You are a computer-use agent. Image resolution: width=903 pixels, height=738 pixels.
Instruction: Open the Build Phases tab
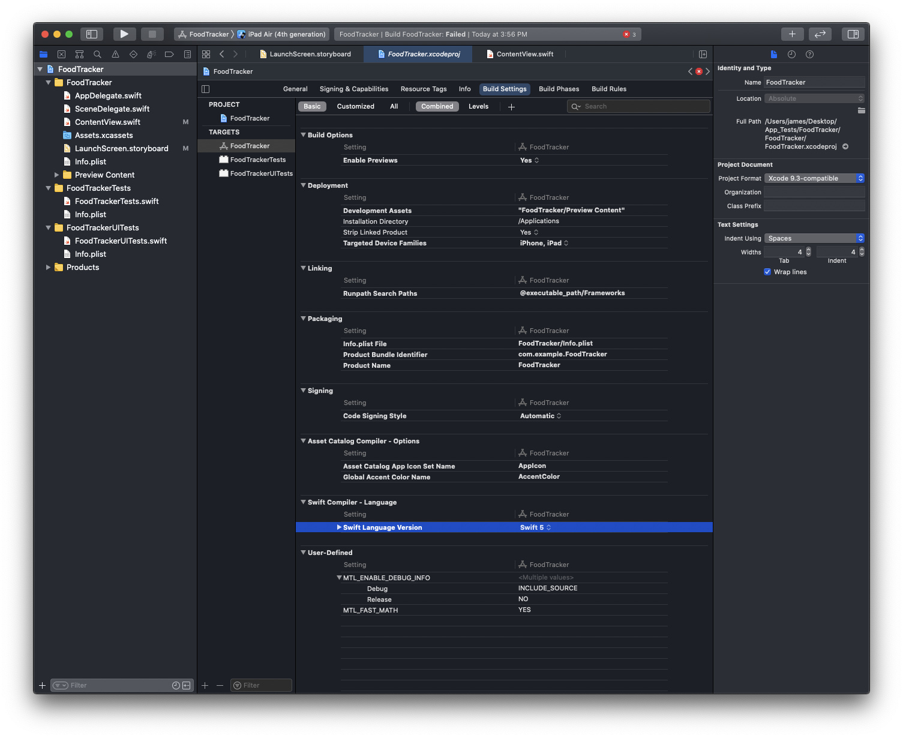coord(559,89)
